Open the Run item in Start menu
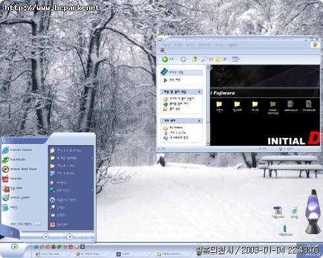 (59, 215)
